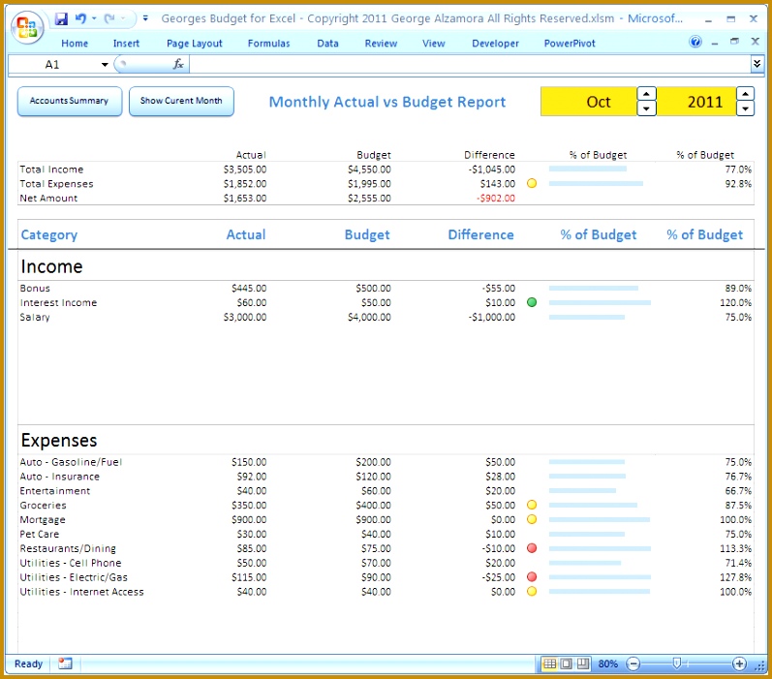Select the Salary actual $3,000.00 cell

(245, 317)
